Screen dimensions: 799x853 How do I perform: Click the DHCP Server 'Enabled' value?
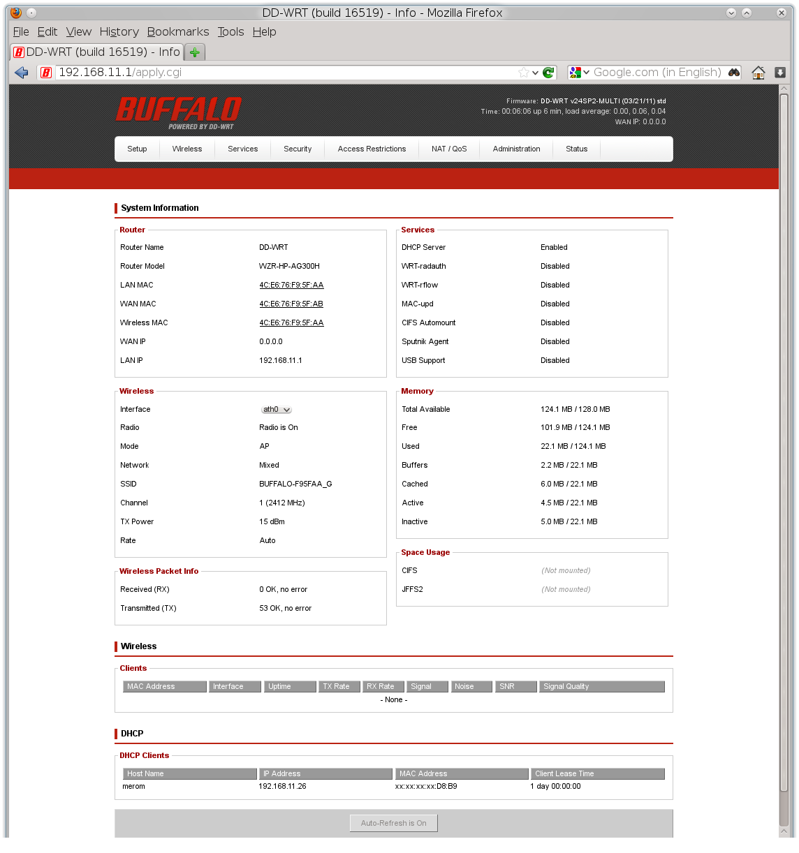point(554,248)
